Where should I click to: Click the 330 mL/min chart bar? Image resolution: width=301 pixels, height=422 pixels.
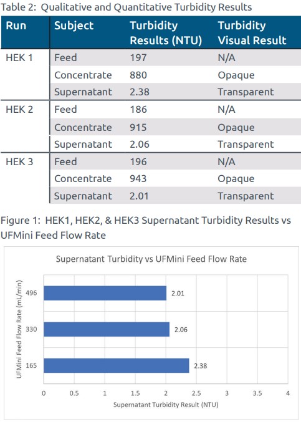coord(107,329)
